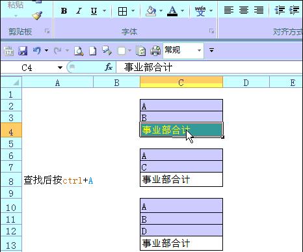This screenshot has width=303, height=252.
Task: Click the Name Box showing C4
Action: [28, 68]
